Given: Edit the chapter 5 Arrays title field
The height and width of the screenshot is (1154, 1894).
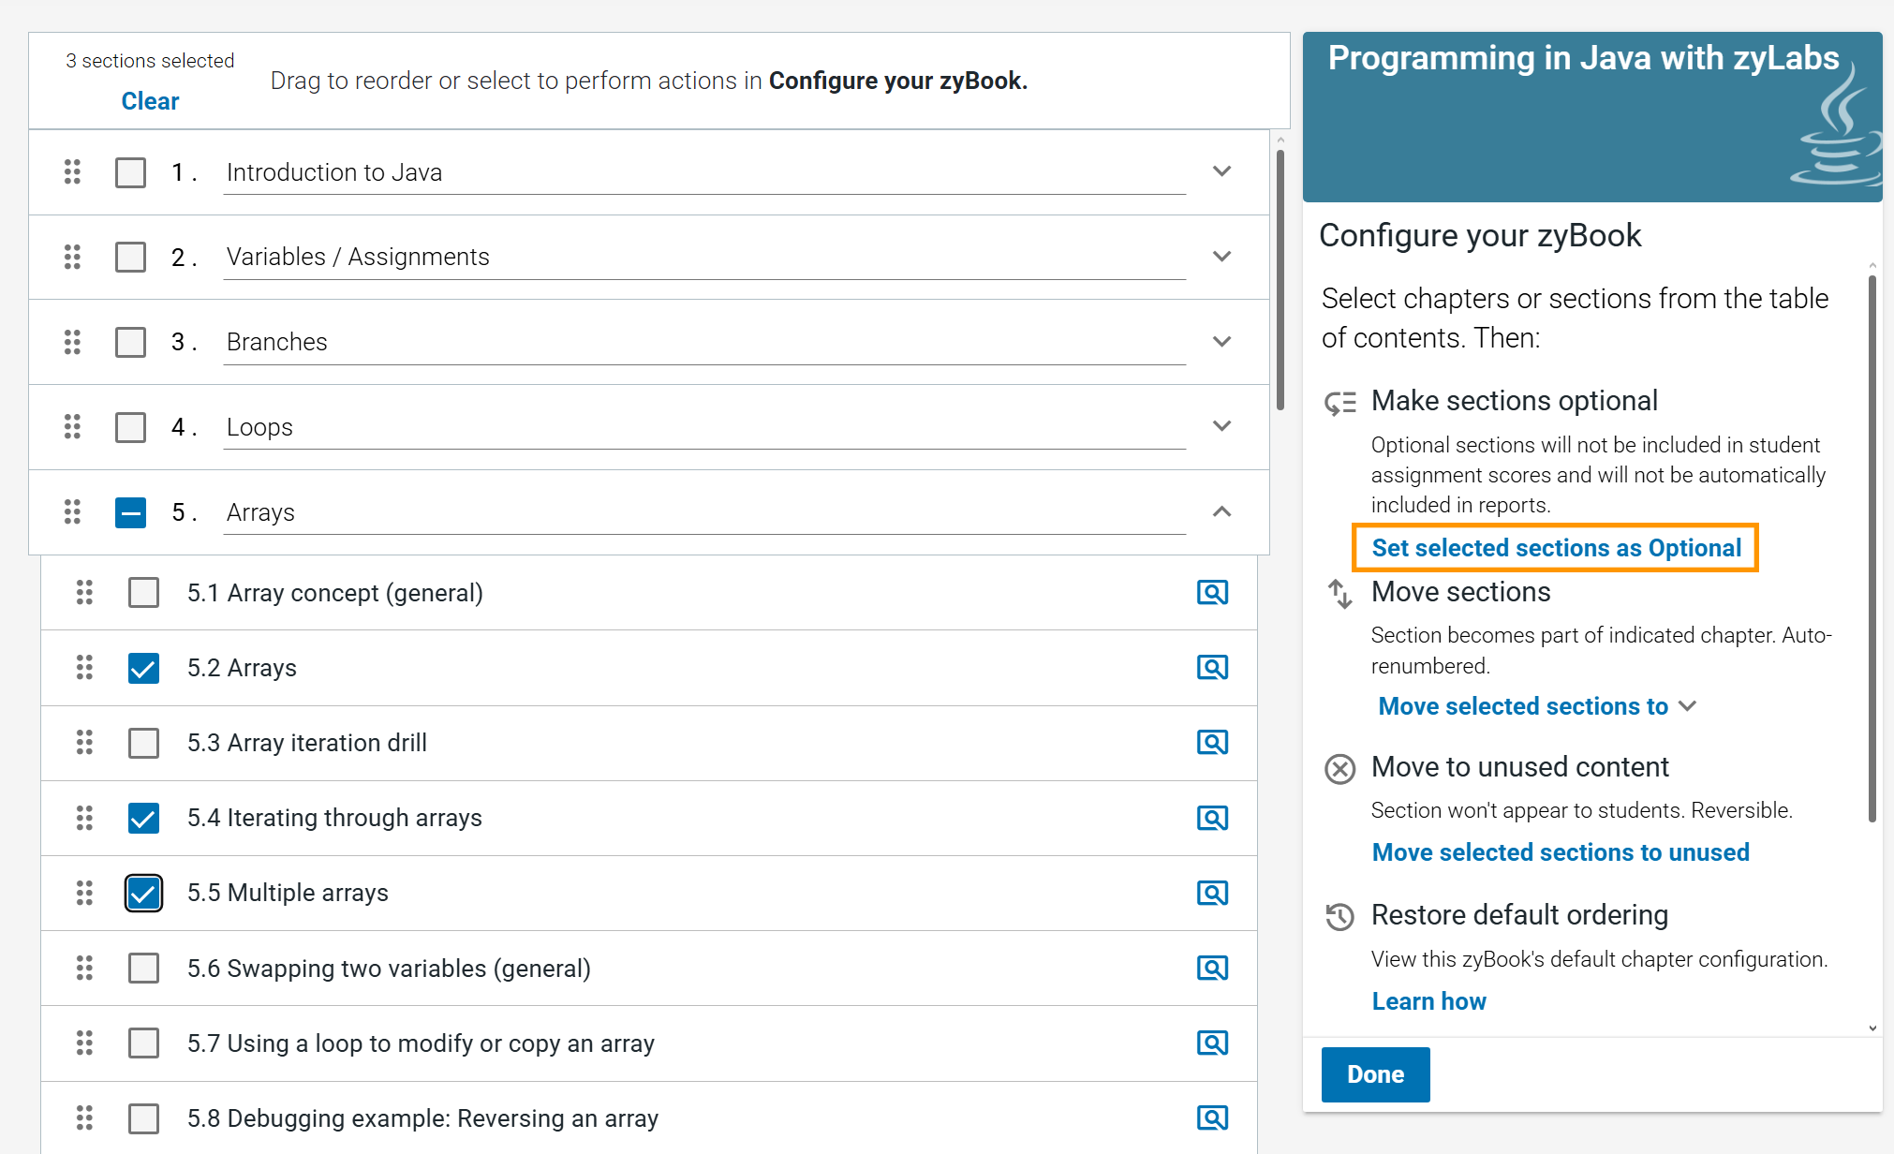Looking at the screenshot, I should [x=704, y=512].
